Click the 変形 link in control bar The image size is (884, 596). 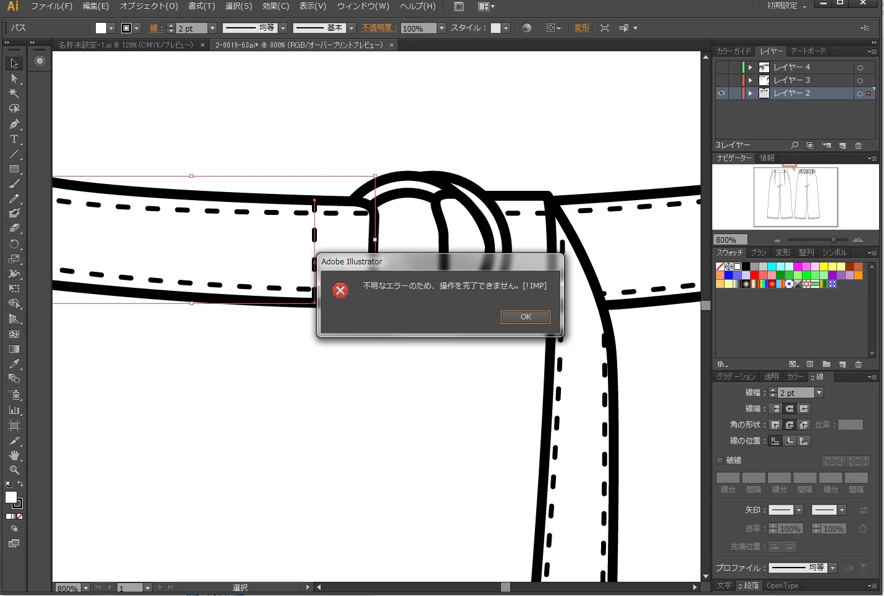point(581,28)
